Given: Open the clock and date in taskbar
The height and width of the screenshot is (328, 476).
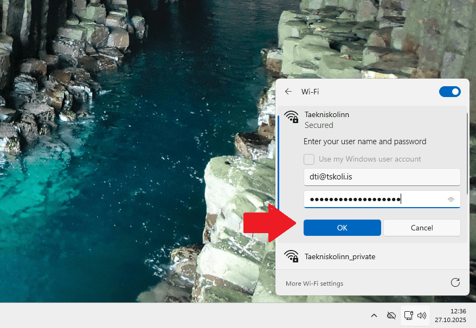Looking at the screenshot, I should tap(450, 316).
